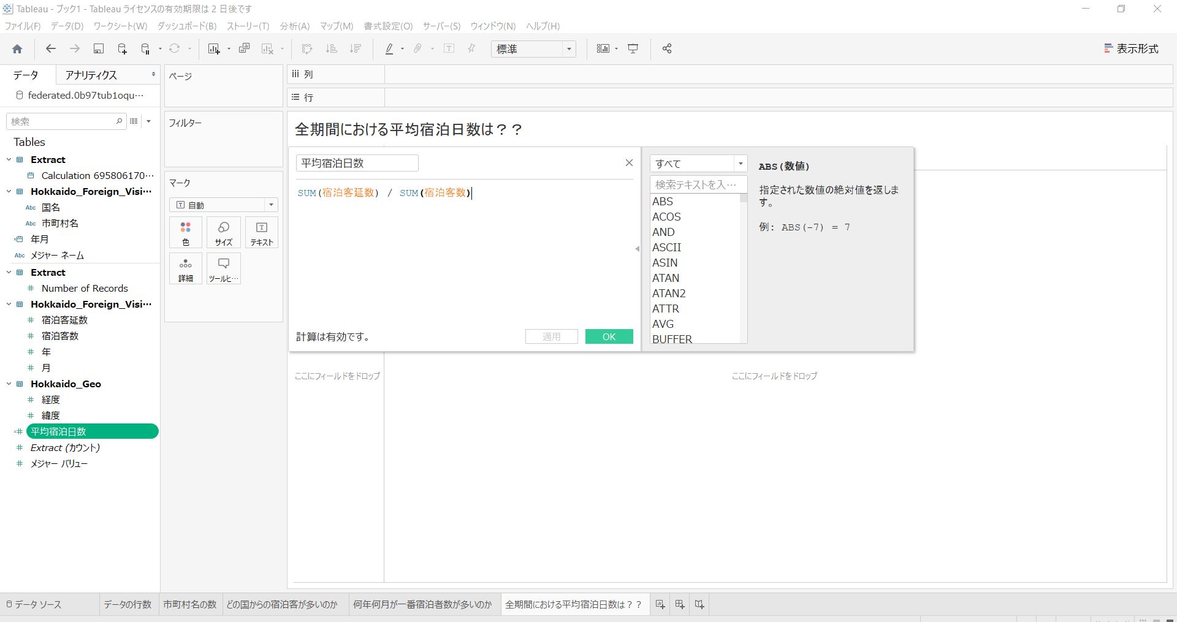Click the Detail mark card button
This screenshot has width=1177, height=622.
[x=186, y=268]
